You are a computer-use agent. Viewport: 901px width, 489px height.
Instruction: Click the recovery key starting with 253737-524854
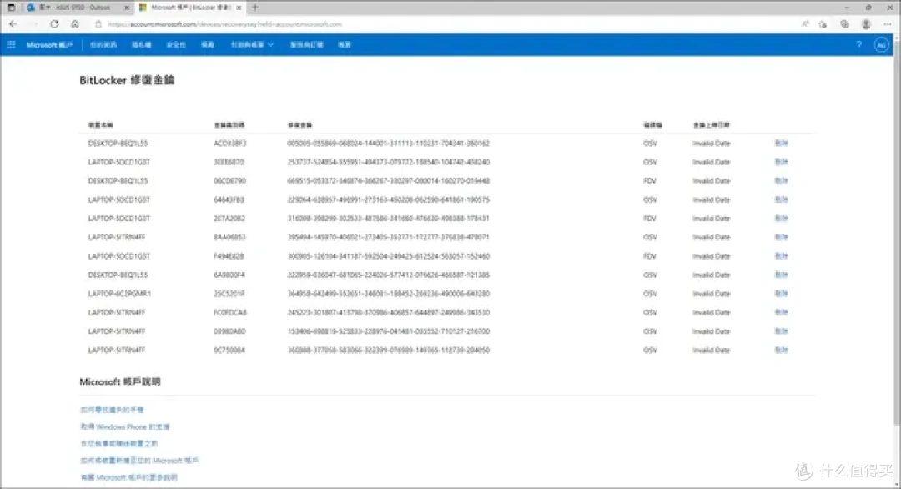pyautogui.click(x=389, y=162)
